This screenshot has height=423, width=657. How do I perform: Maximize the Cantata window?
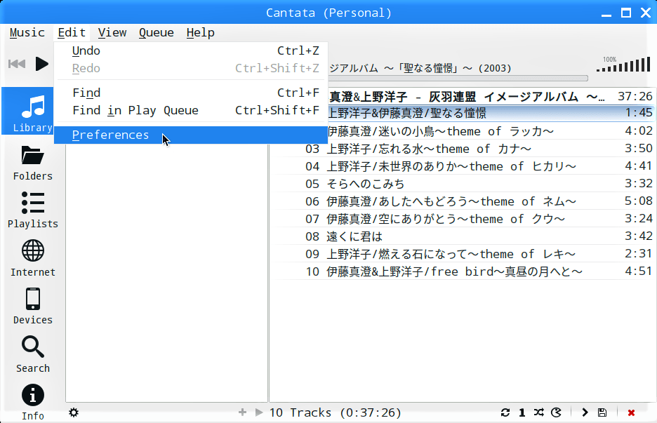pos(626,13)
